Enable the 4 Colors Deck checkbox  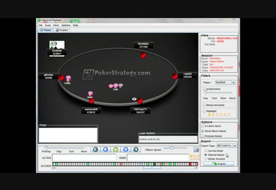point(203,126)
